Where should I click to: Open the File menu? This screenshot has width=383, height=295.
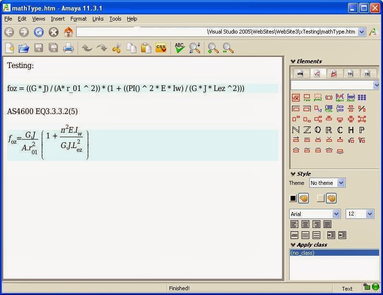[8, 19]
